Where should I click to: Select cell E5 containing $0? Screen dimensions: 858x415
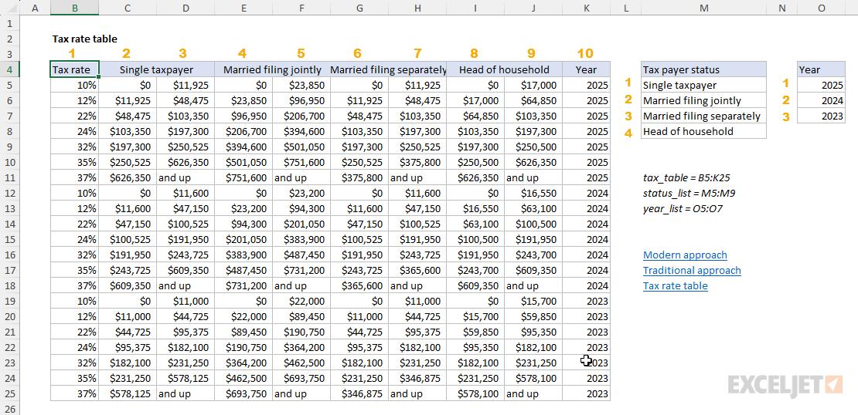pyautogui.click(x=243, y=85)
